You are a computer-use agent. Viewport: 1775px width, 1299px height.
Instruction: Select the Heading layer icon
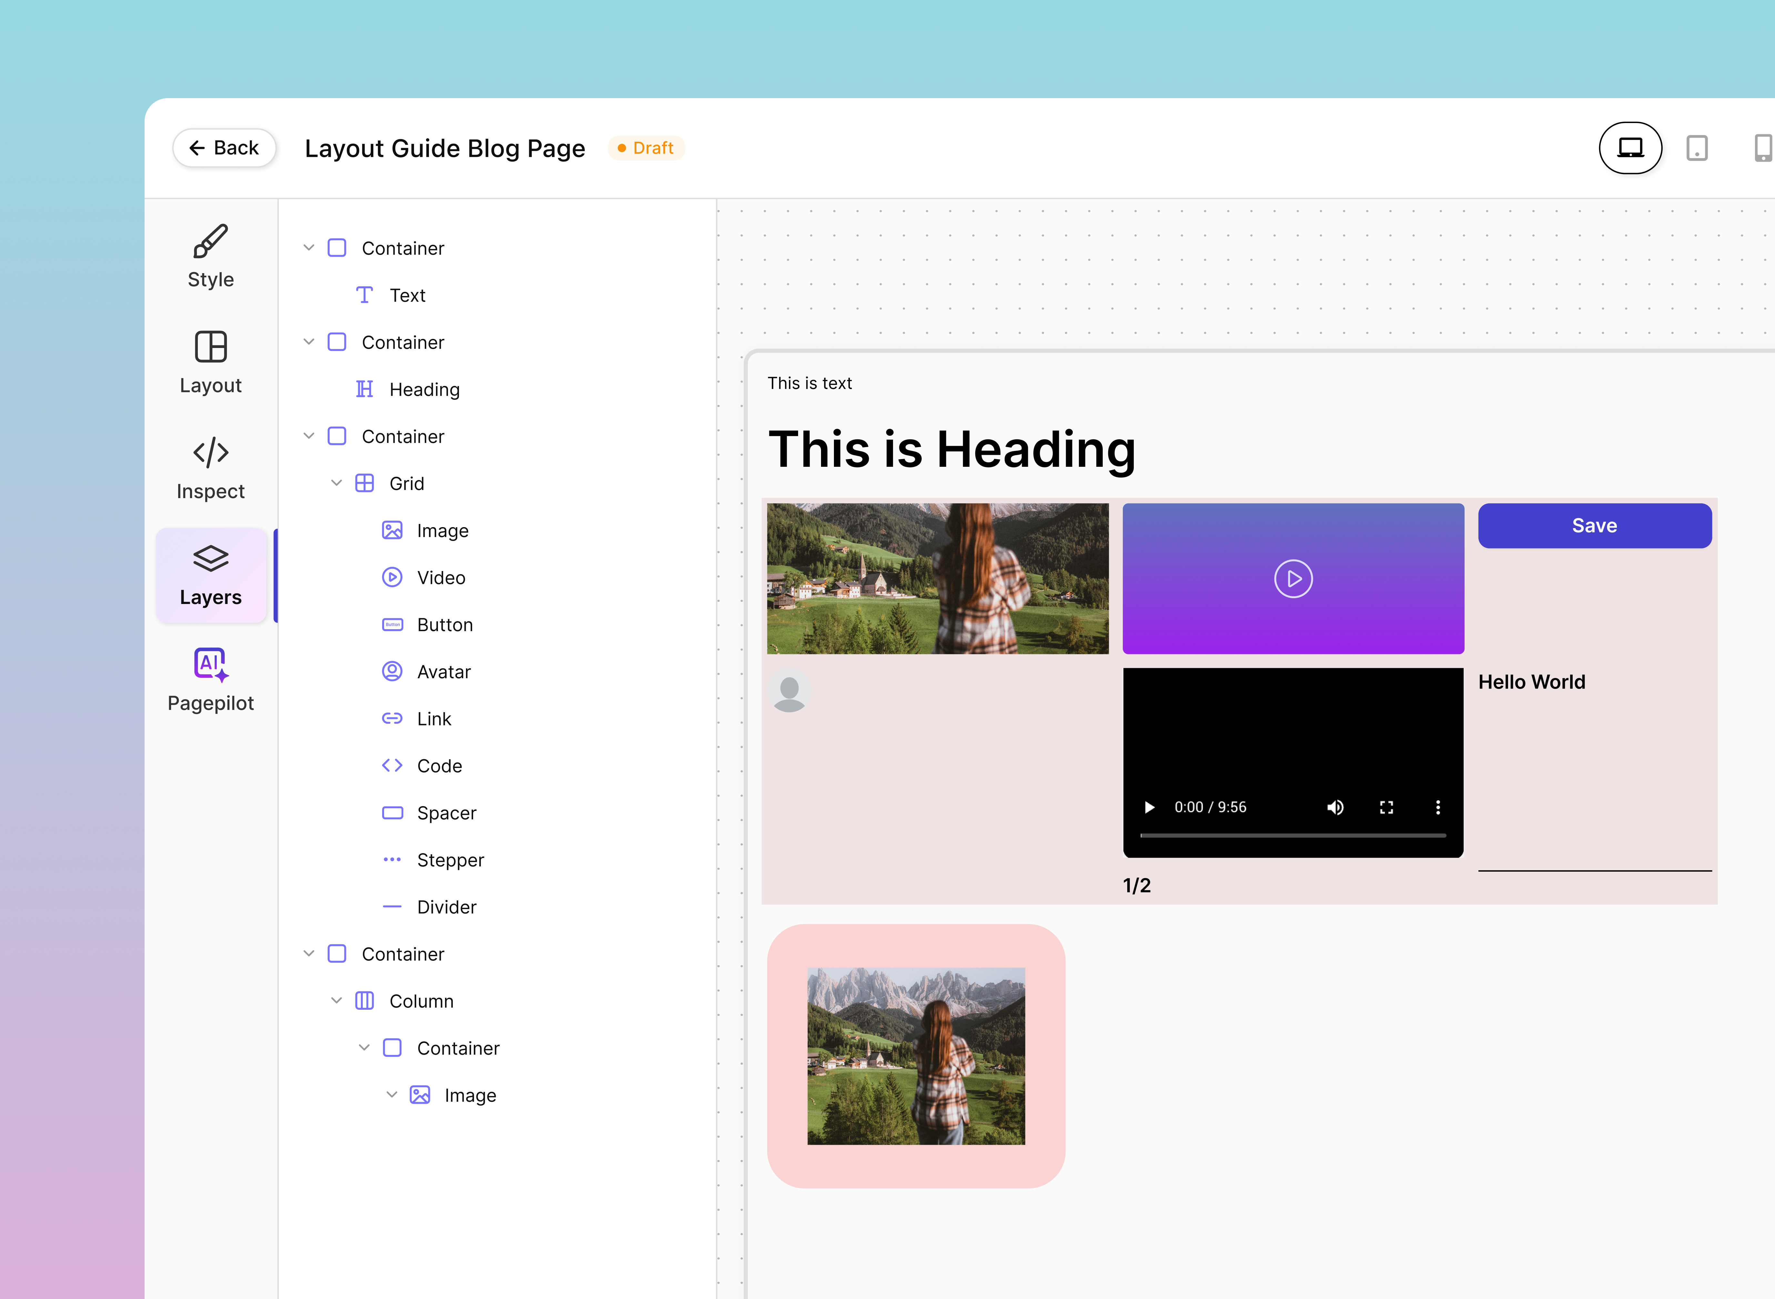point(364,389)
